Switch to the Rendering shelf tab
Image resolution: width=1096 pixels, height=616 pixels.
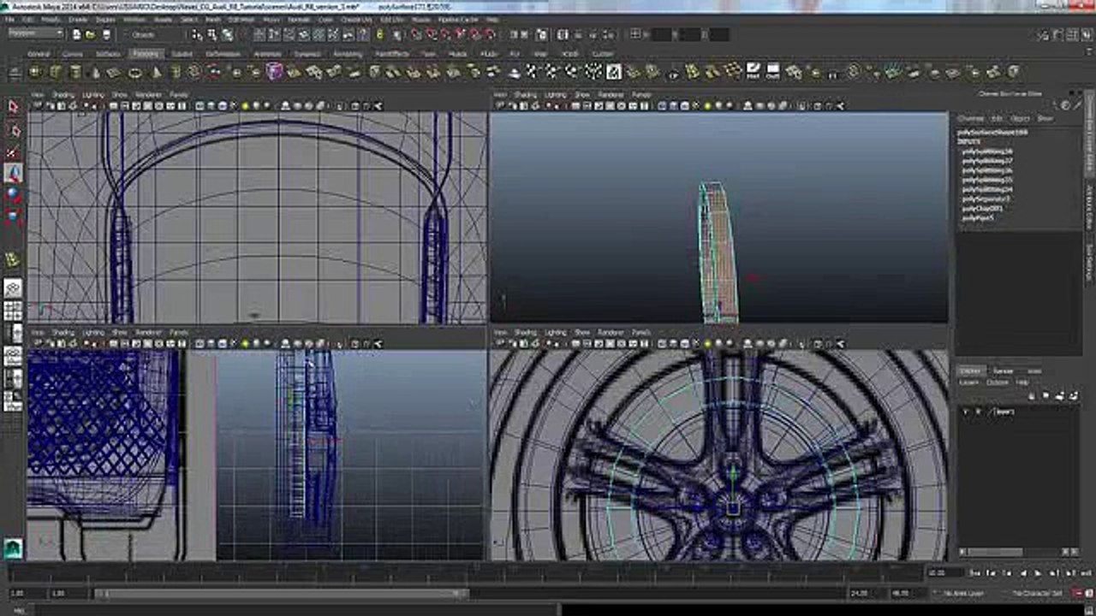point(348,53)
